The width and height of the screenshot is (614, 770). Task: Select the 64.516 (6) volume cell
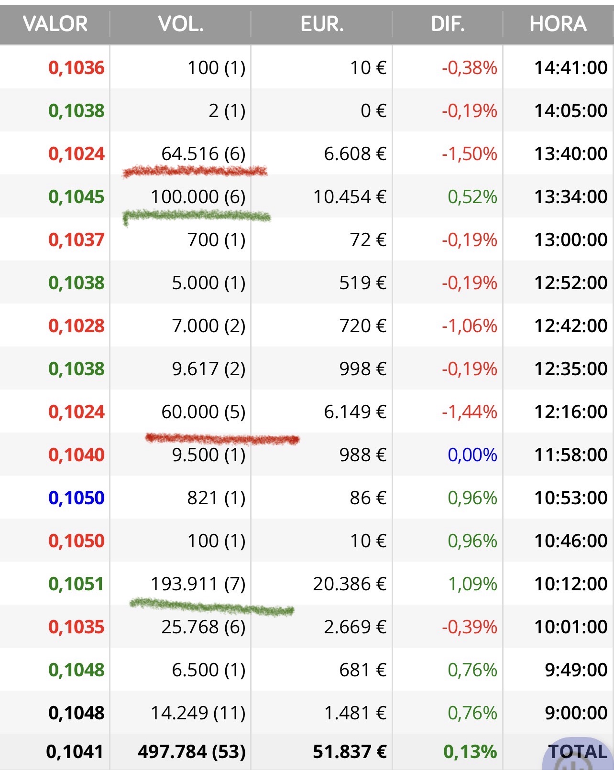pos(203,154)
